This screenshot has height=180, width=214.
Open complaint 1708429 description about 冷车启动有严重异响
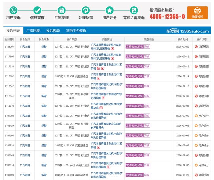(106, 126)
